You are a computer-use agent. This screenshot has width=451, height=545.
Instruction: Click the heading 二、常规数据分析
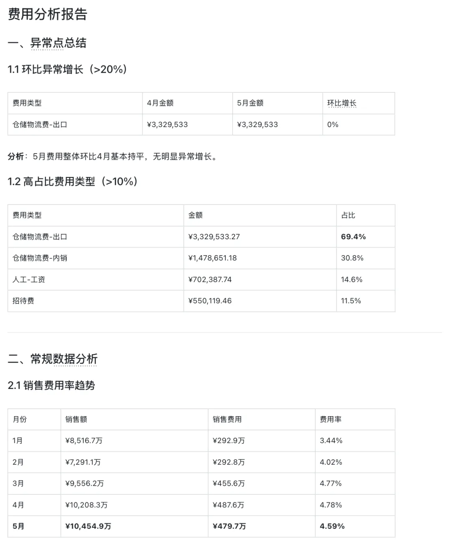[53, 359]
